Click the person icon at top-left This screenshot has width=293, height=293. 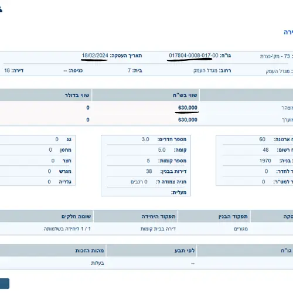click(x=1, y=9)
